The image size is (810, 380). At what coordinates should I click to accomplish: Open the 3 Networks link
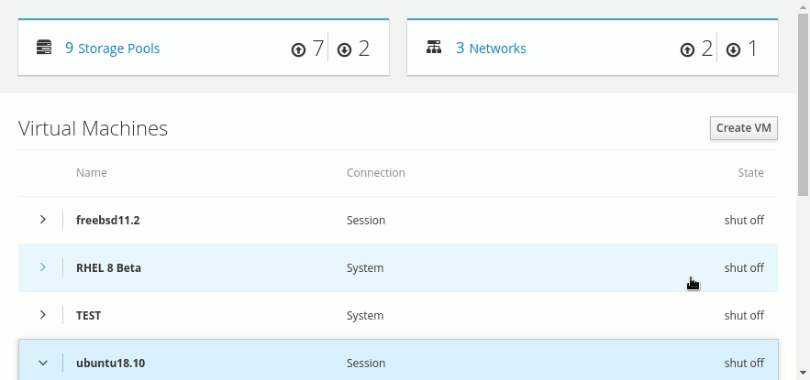click(x=491, y=49)
